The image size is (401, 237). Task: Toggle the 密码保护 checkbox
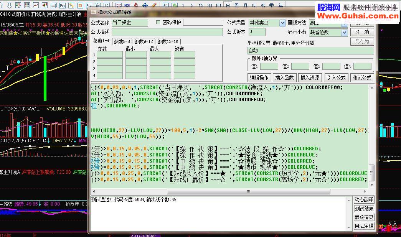158,23
